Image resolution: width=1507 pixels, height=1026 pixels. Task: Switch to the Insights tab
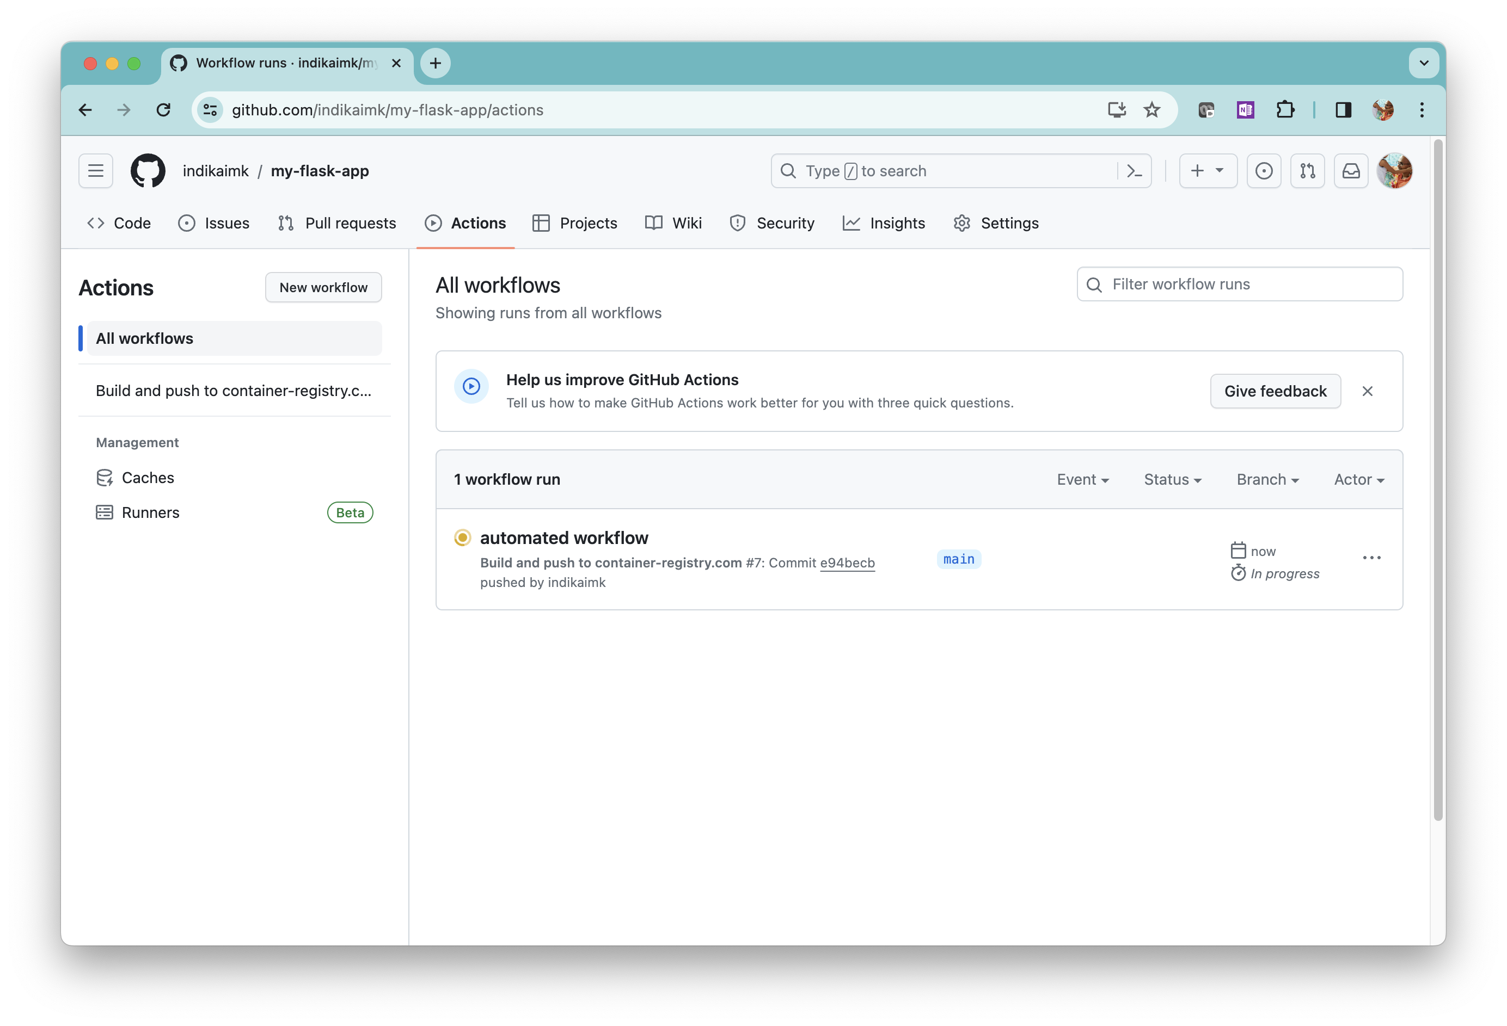tap(884, 223)
